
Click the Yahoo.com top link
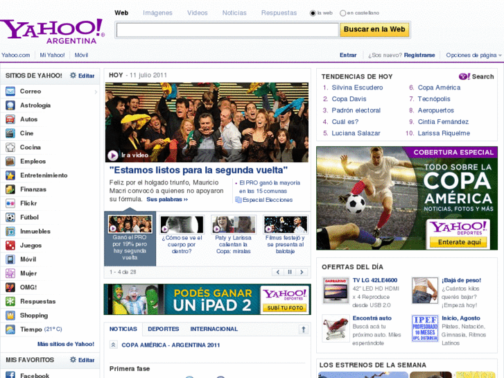tap(15, 55)
